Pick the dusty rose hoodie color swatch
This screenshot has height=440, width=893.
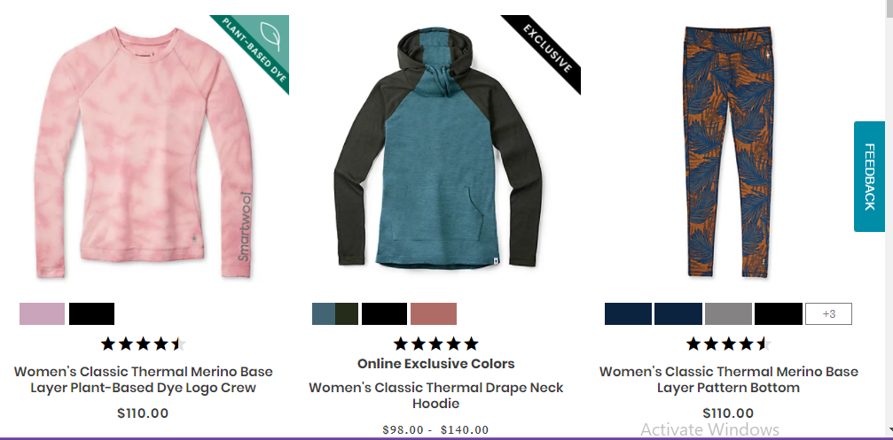coord(434,313)
